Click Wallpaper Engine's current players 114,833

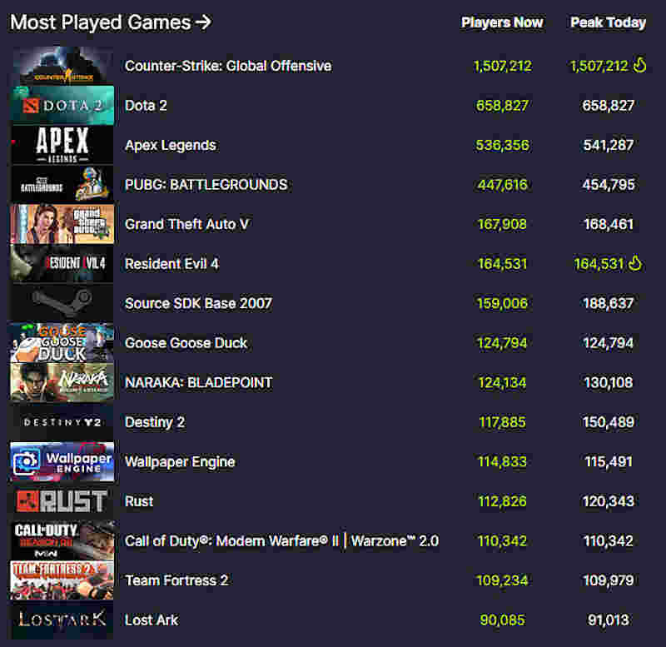502,461
